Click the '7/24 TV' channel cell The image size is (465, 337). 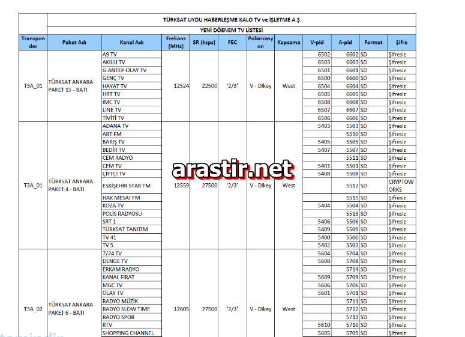coord(131,254)
